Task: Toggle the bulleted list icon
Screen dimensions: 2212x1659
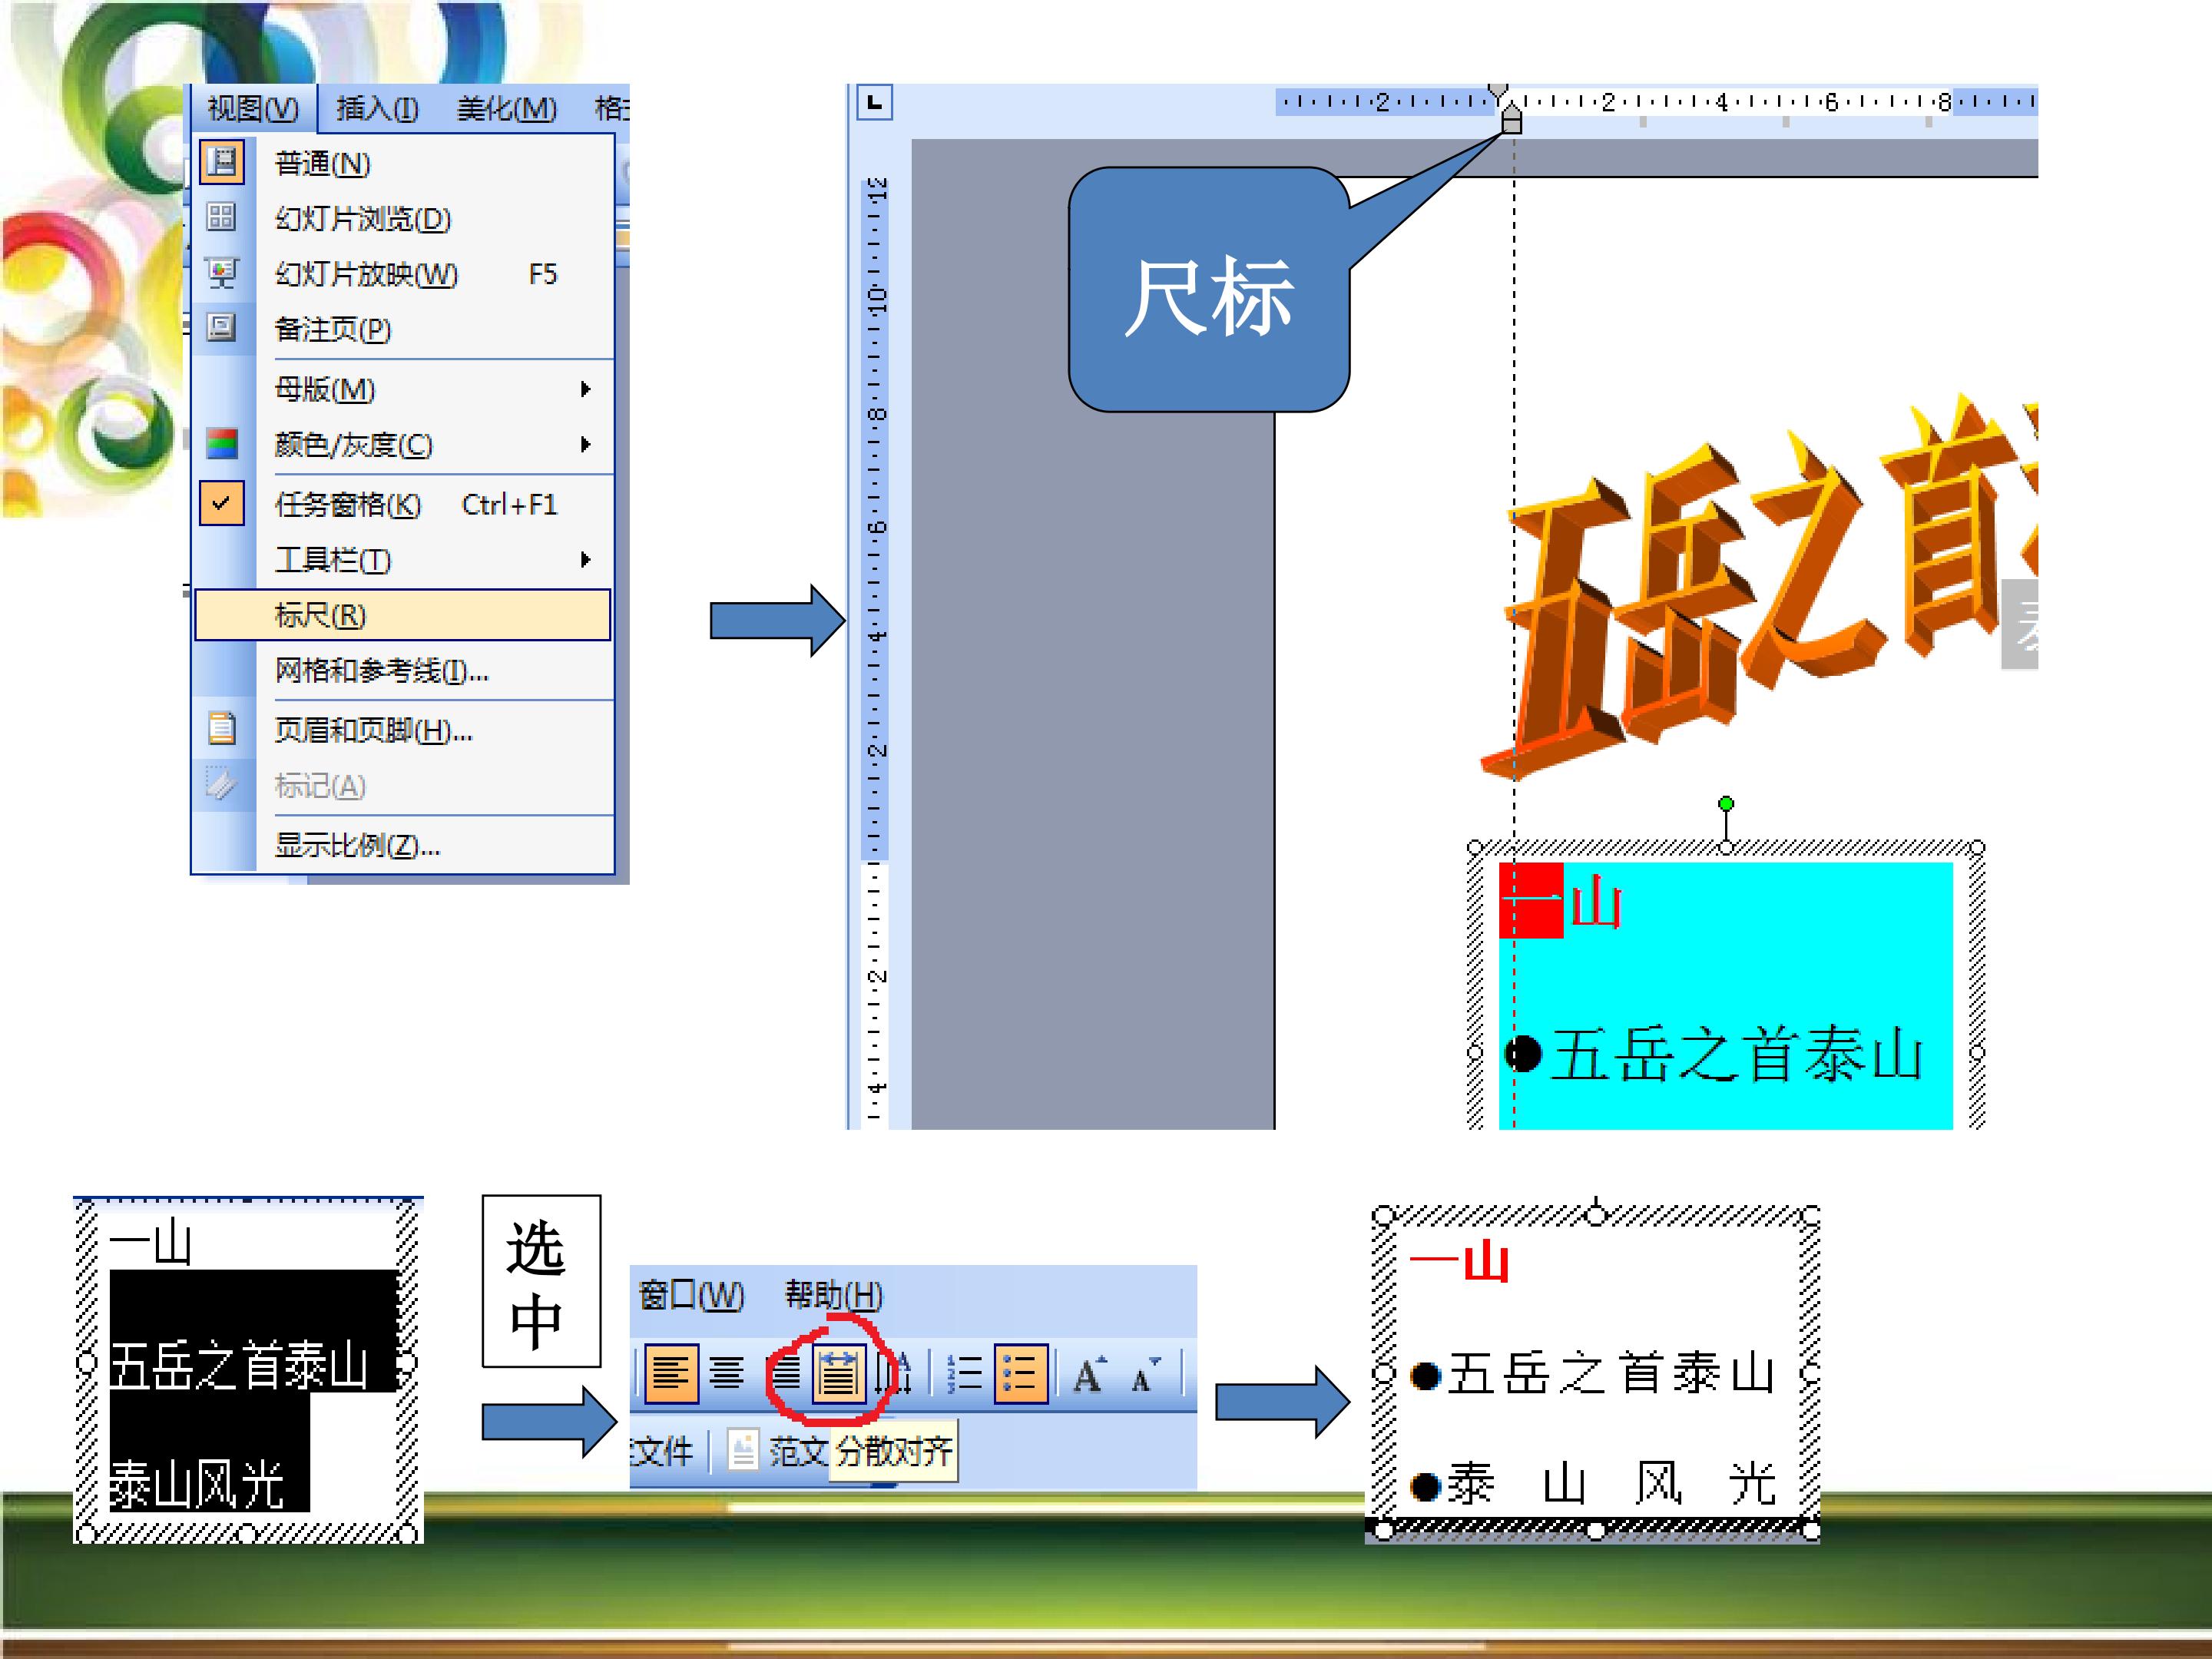Action: (x=1021, y=1373)
